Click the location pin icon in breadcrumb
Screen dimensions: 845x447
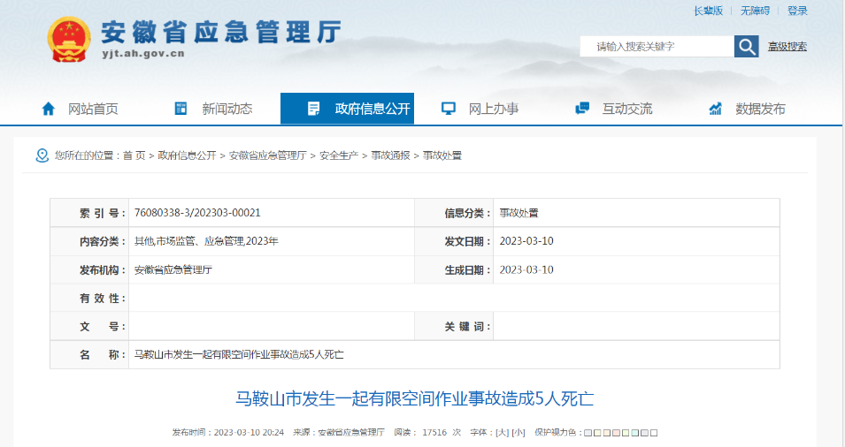[42, 155]
